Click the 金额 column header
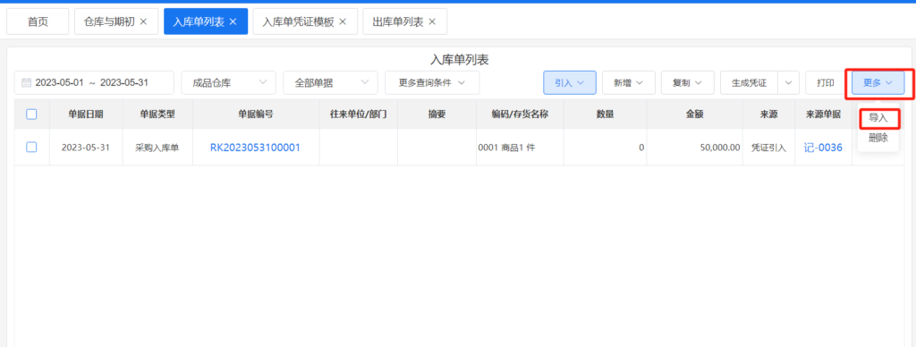The height and width of the screenshot is (347, 916). pyautogui.click(x=695, y=114)
